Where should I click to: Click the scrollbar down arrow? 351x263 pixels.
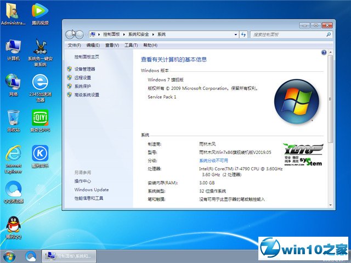(330, 205)
